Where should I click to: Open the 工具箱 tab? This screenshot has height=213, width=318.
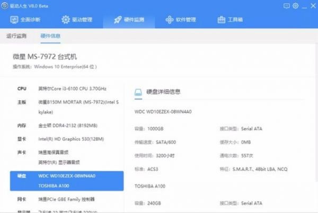(x=230, y=20)
